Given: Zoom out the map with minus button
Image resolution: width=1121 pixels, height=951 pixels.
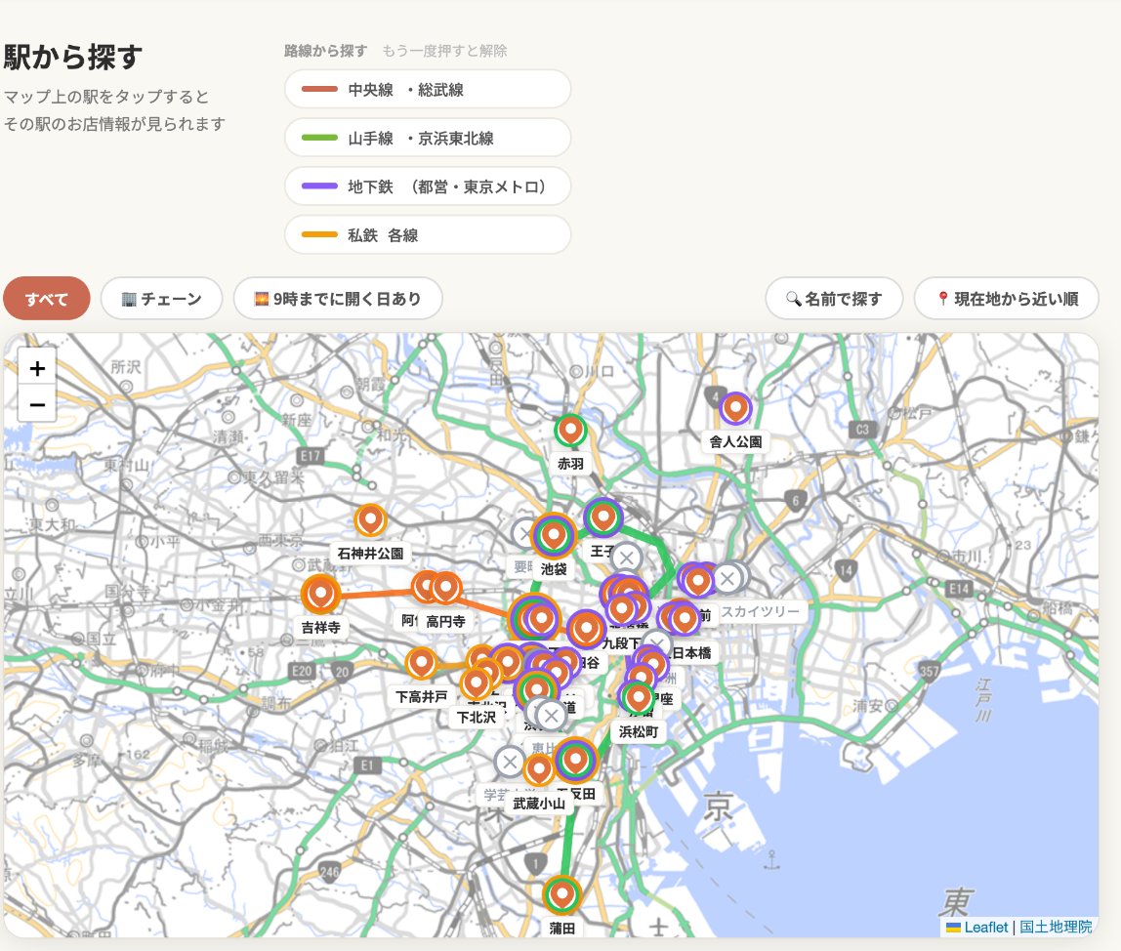Looking at the screenshot, I should 37,404.
